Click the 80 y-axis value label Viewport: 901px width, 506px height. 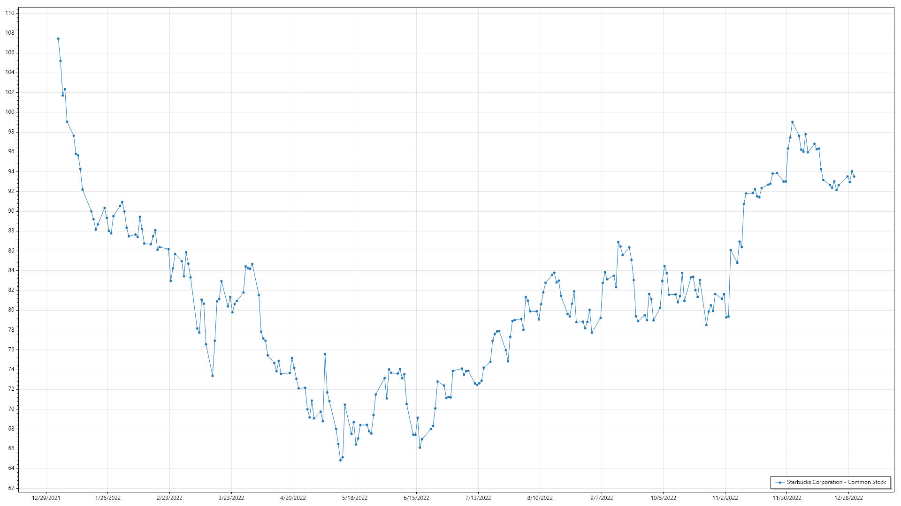coord(11,310)
